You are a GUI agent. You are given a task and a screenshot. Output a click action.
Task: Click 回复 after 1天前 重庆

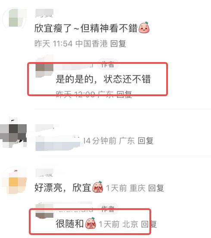tap(156, 188)
